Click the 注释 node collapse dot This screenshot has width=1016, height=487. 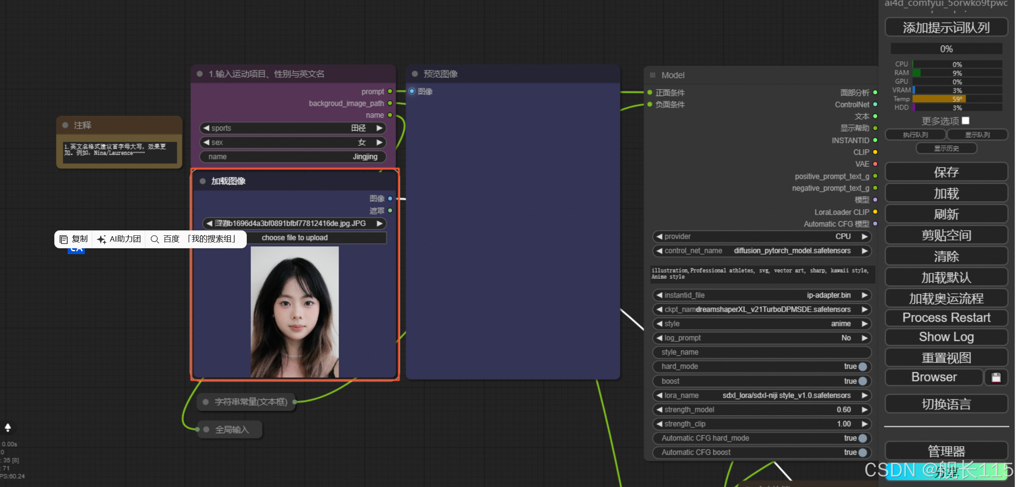tap(65, 125)
